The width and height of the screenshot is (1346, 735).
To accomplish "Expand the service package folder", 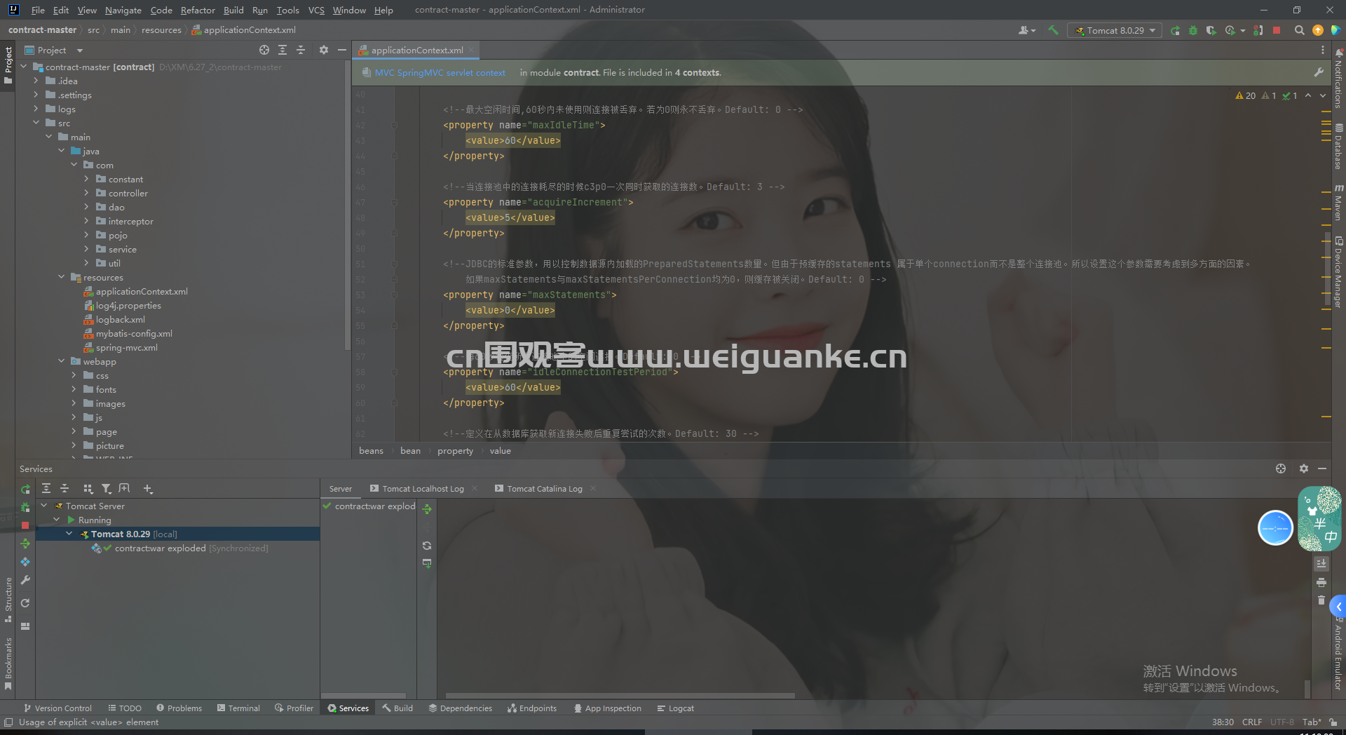I will tap(86, 249).
